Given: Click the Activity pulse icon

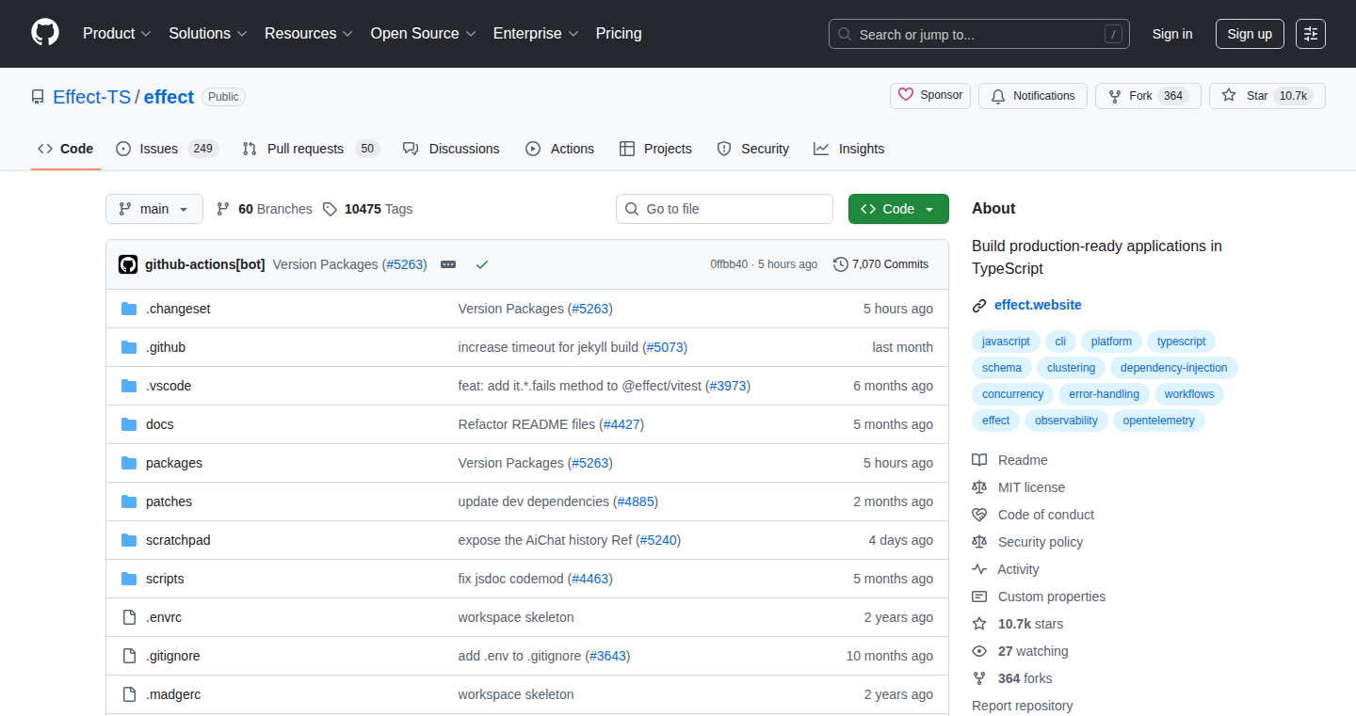Looking at the screenshot, I should pyautogui.click(x=979, y=569).
